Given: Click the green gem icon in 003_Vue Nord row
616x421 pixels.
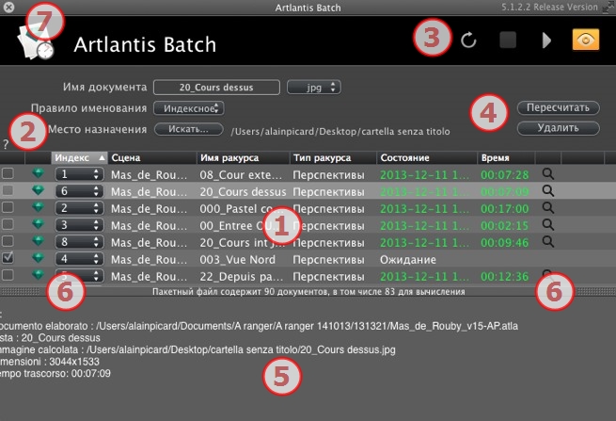Looking at the screenshot, I should point(39,258).
